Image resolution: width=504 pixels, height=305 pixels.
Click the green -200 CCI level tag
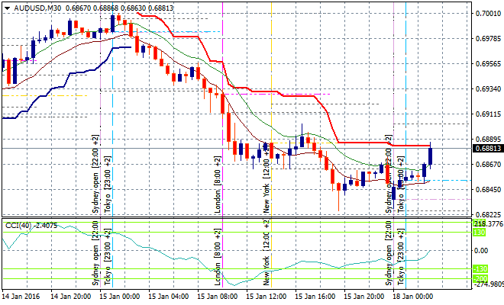pos(480,278)
